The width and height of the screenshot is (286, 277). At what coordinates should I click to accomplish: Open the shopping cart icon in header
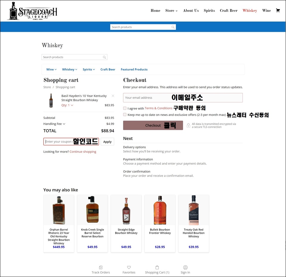pos(278,10)
